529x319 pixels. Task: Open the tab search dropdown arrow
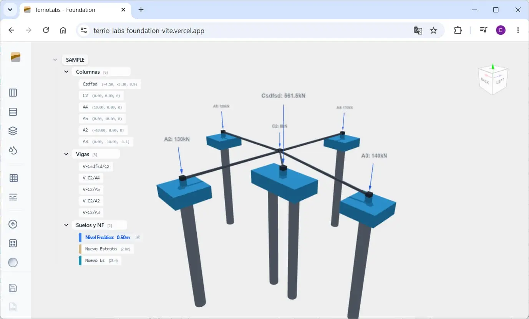point(10,10)
